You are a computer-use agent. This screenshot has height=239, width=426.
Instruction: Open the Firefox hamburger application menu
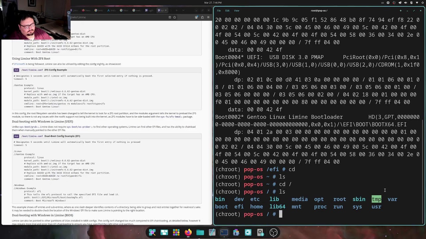[x=208, y=17]
